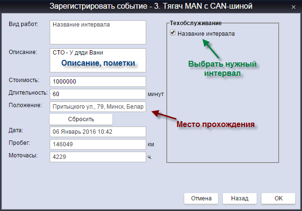
Task: Go back with the Назад button
Action: [239, 198]
